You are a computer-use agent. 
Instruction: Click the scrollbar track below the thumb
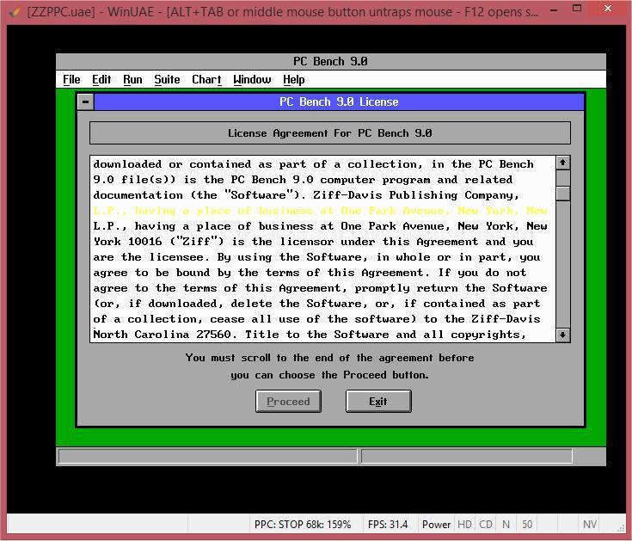[x=562, y=264]
